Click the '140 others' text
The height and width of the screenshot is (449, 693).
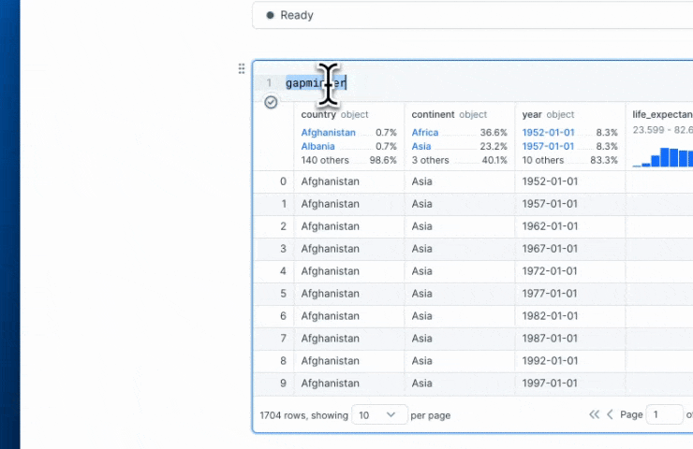point(325,160)
